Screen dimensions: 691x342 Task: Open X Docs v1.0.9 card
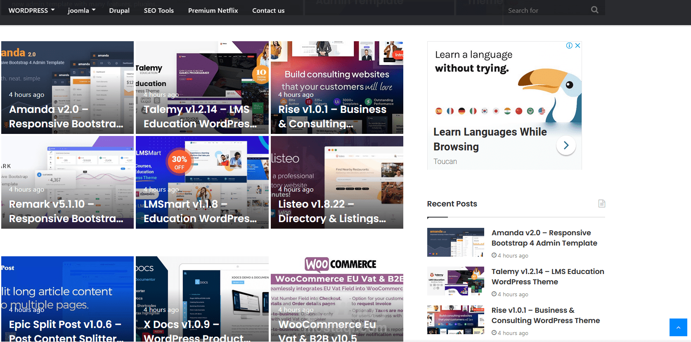pos(202,299)
